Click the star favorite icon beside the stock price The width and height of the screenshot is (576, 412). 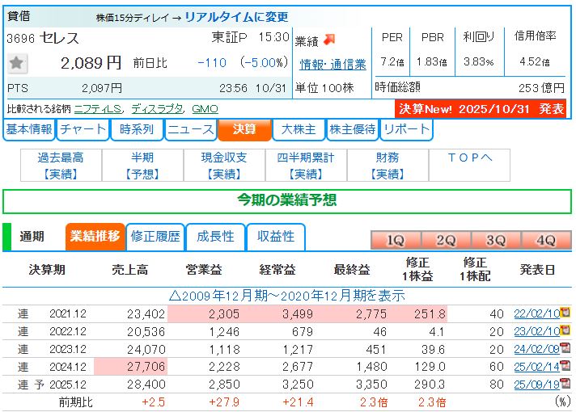click(x=19, y=64)
